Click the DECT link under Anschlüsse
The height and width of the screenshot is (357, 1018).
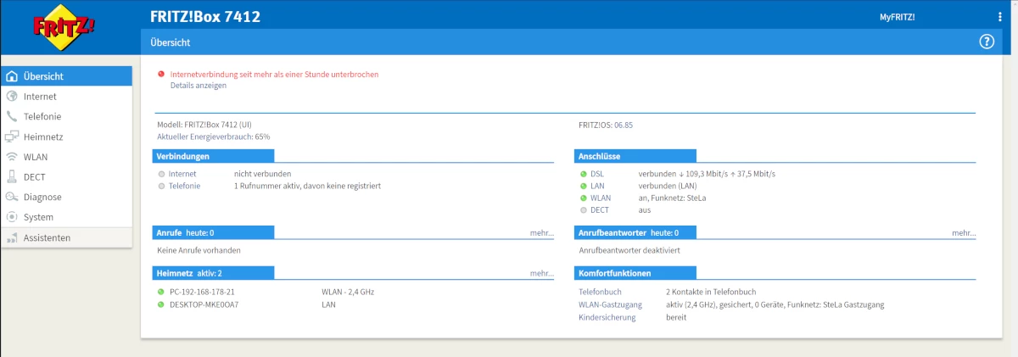click(600, 209)
